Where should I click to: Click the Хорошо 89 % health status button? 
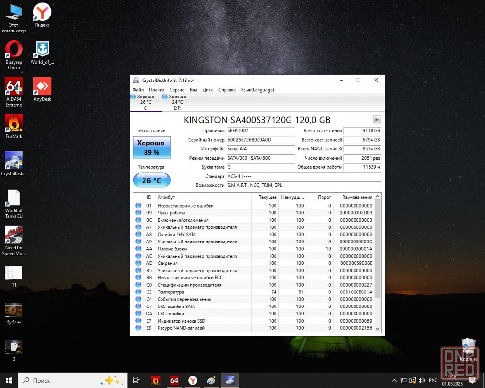pos(151,147)
